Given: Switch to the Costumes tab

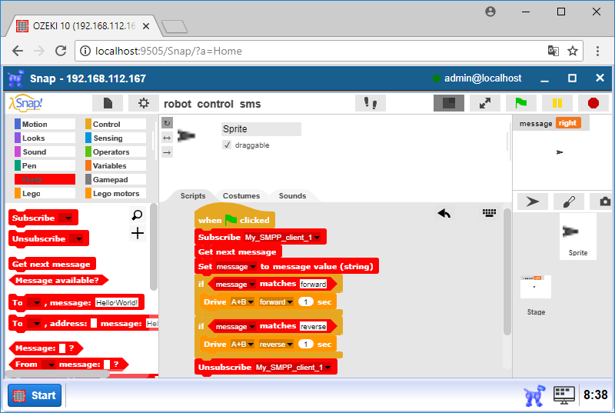Looking at the screenshot, I should click(241, 196).
